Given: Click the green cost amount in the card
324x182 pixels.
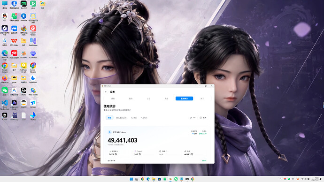Looking at the screenshot, I should point(202,134).
